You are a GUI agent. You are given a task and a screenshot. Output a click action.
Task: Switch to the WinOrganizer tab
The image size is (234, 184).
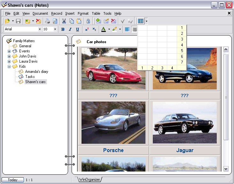click(x=89, y=180)
